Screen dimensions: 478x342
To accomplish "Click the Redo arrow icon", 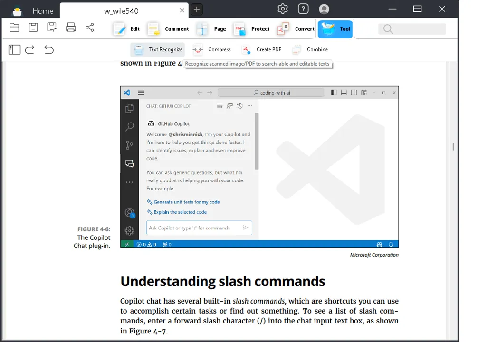I will pos(30,49).
